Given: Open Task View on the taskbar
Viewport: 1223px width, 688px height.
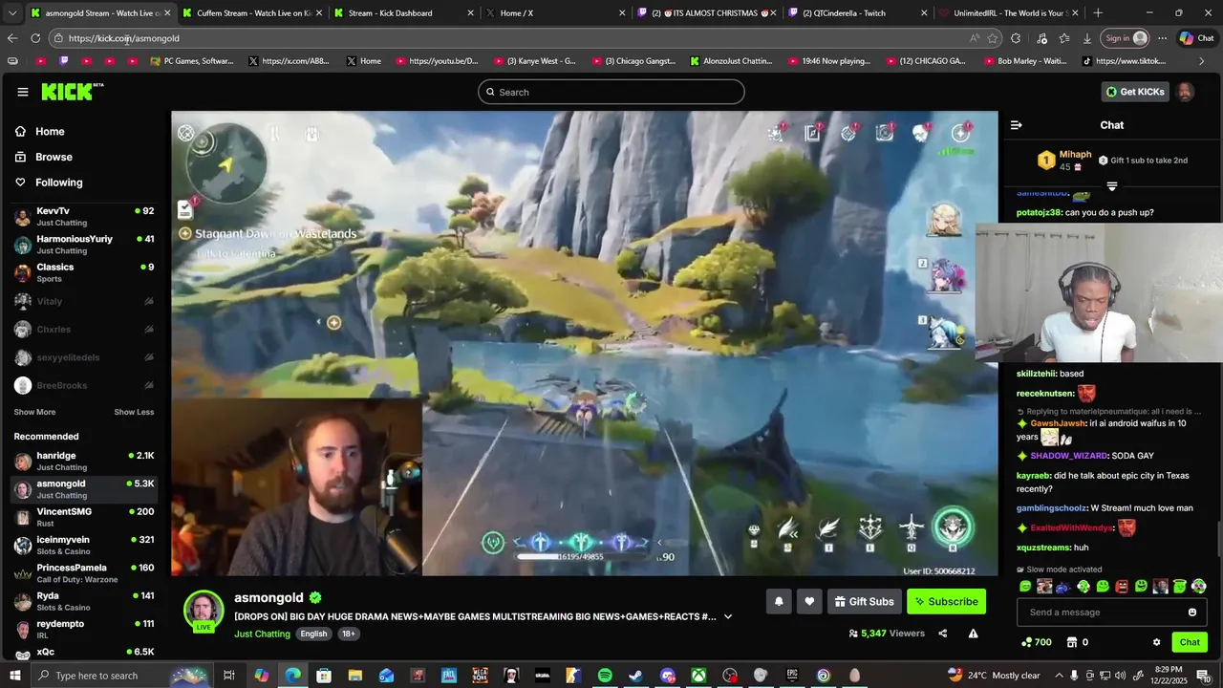Looking at the screenshot, I should [229, 676].
